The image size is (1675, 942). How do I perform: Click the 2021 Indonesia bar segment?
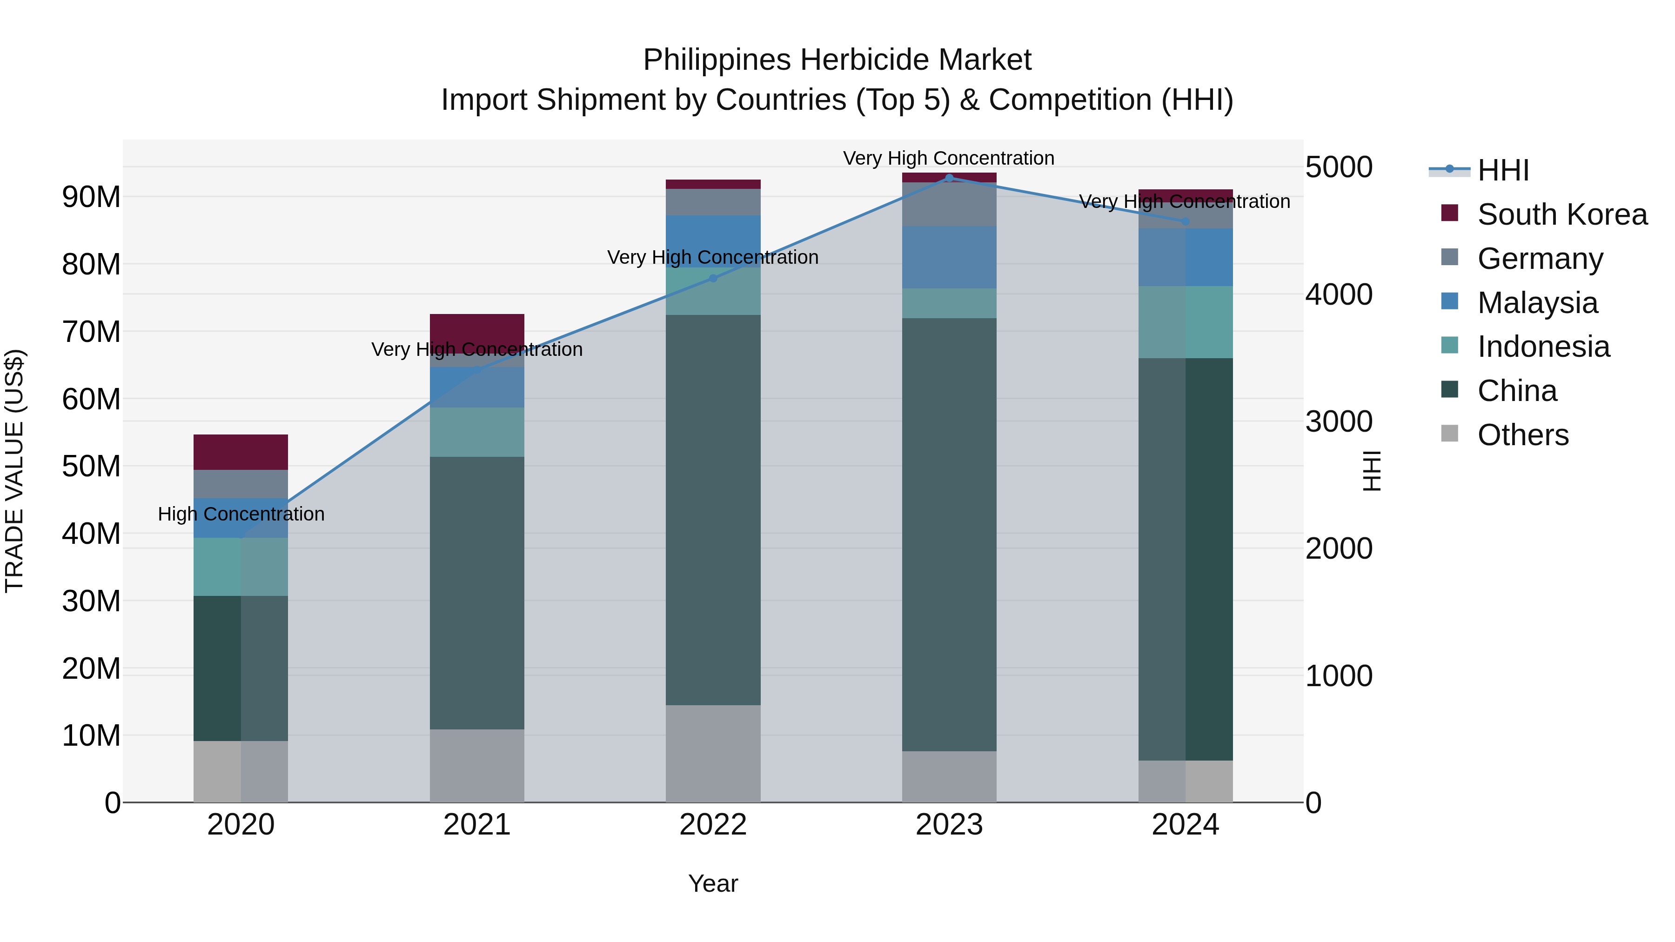477,432
